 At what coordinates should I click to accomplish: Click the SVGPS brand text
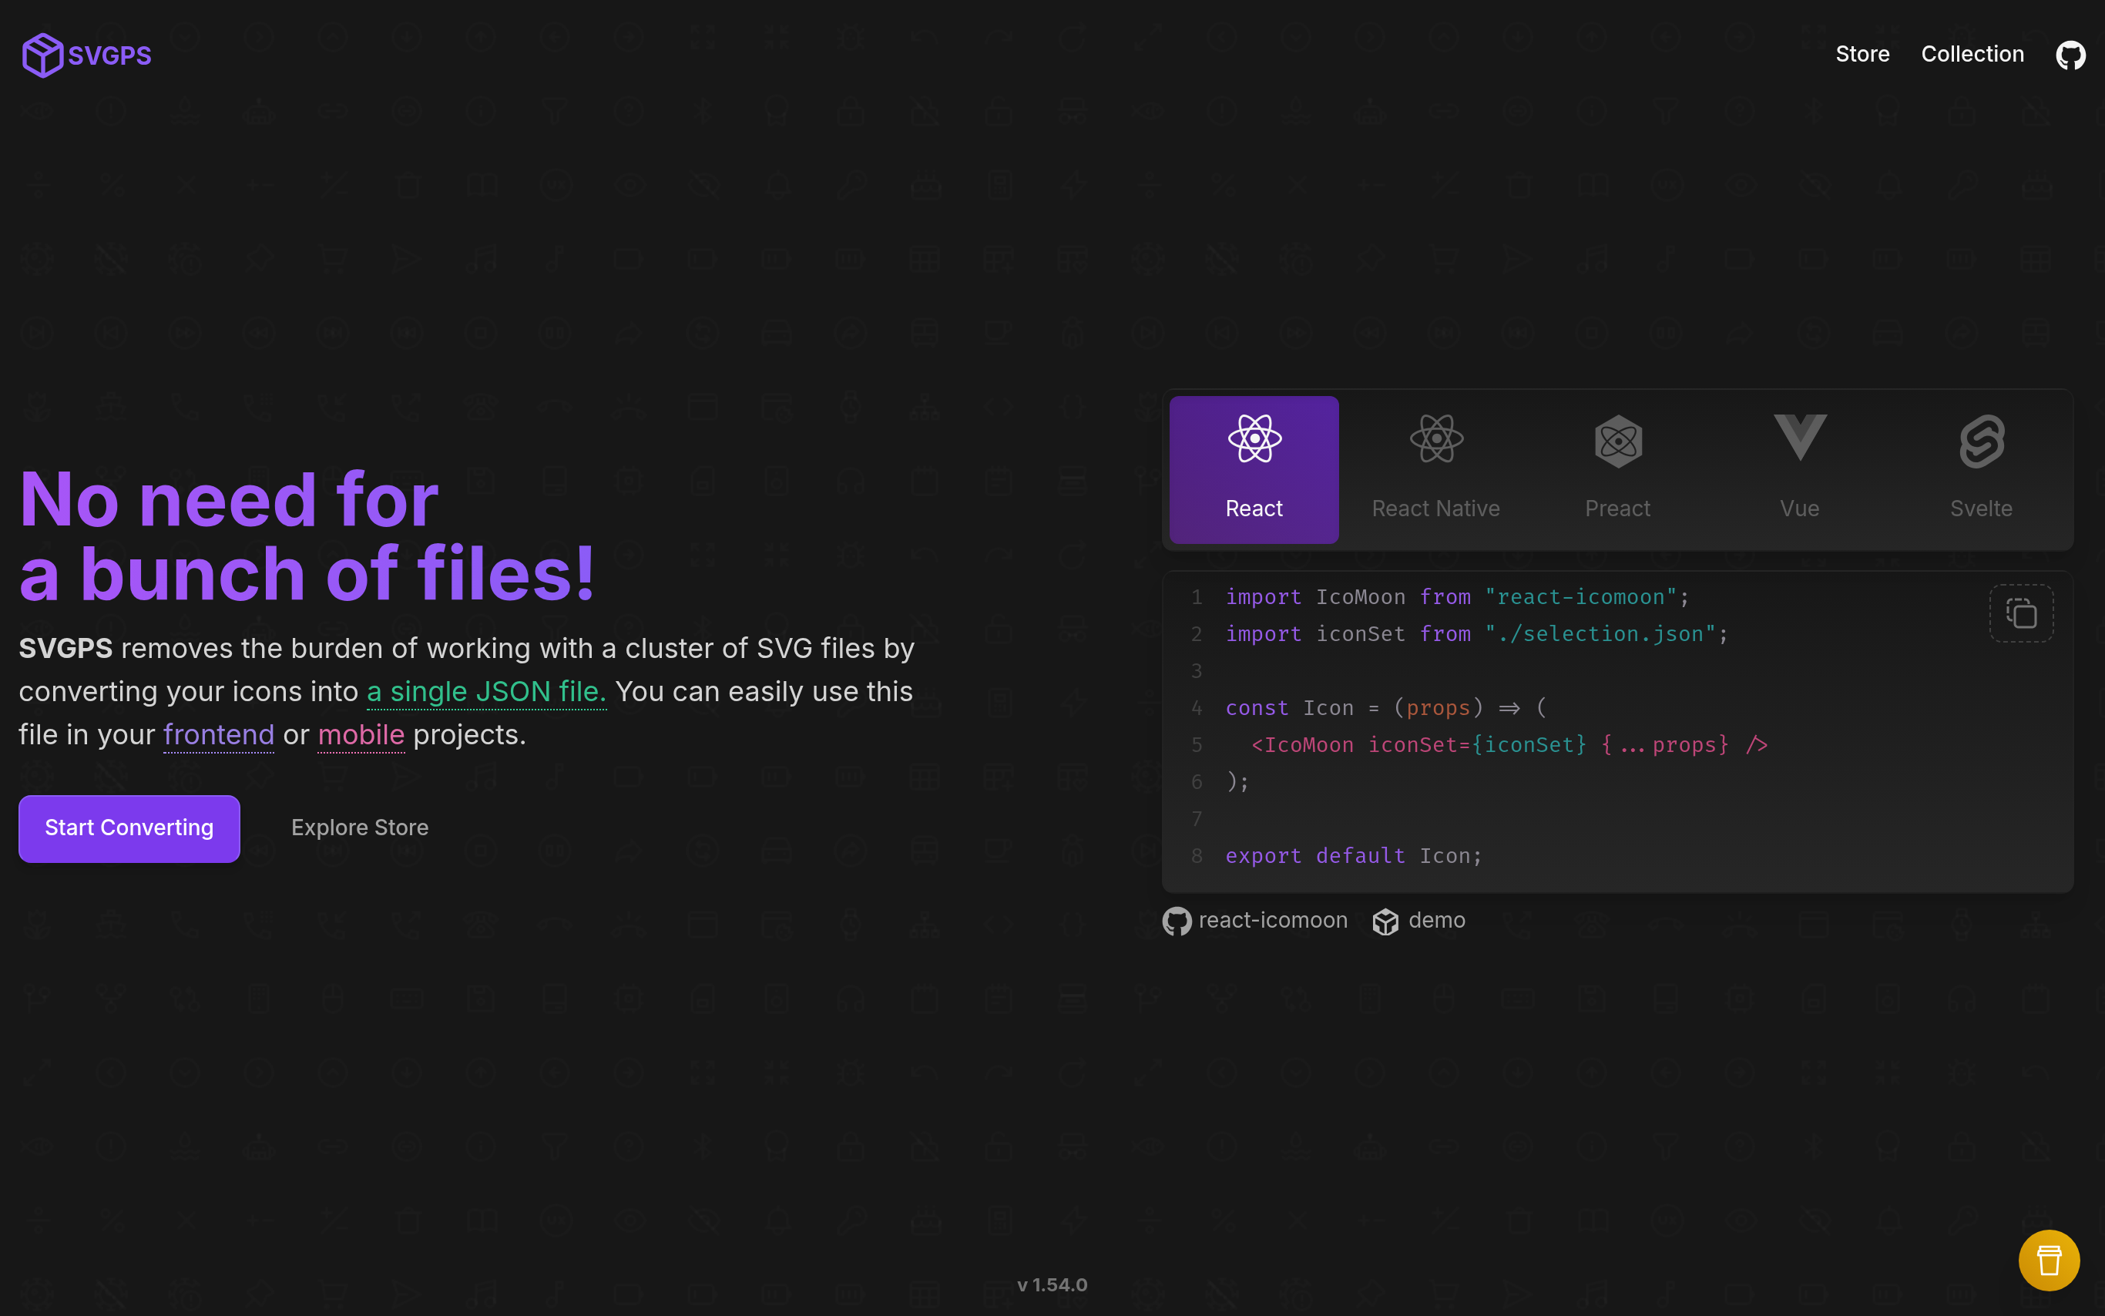click(109, 55)
